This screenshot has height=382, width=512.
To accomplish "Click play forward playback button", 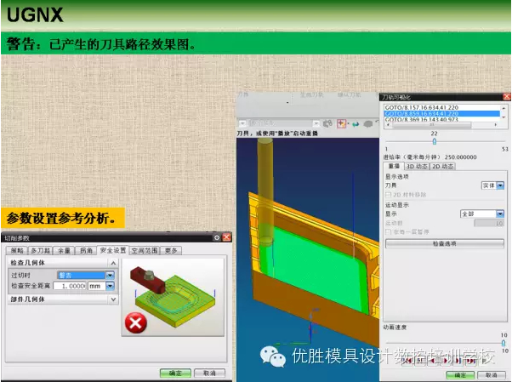I will (446, 361).
